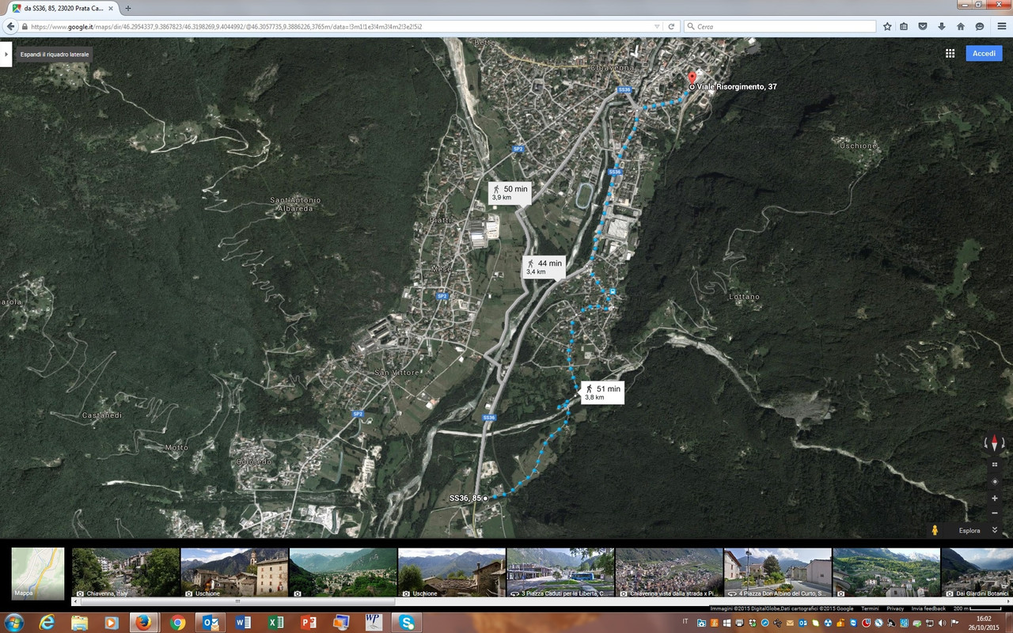This screenshot has height=633, width=1013.
Task: Save the page to Pocket
Action: (x=923, y=26)
